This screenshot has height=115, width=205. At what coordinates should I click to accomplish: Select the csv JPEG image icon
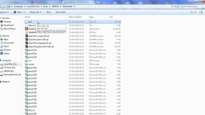pyautogui.click(x=27, y=61)
